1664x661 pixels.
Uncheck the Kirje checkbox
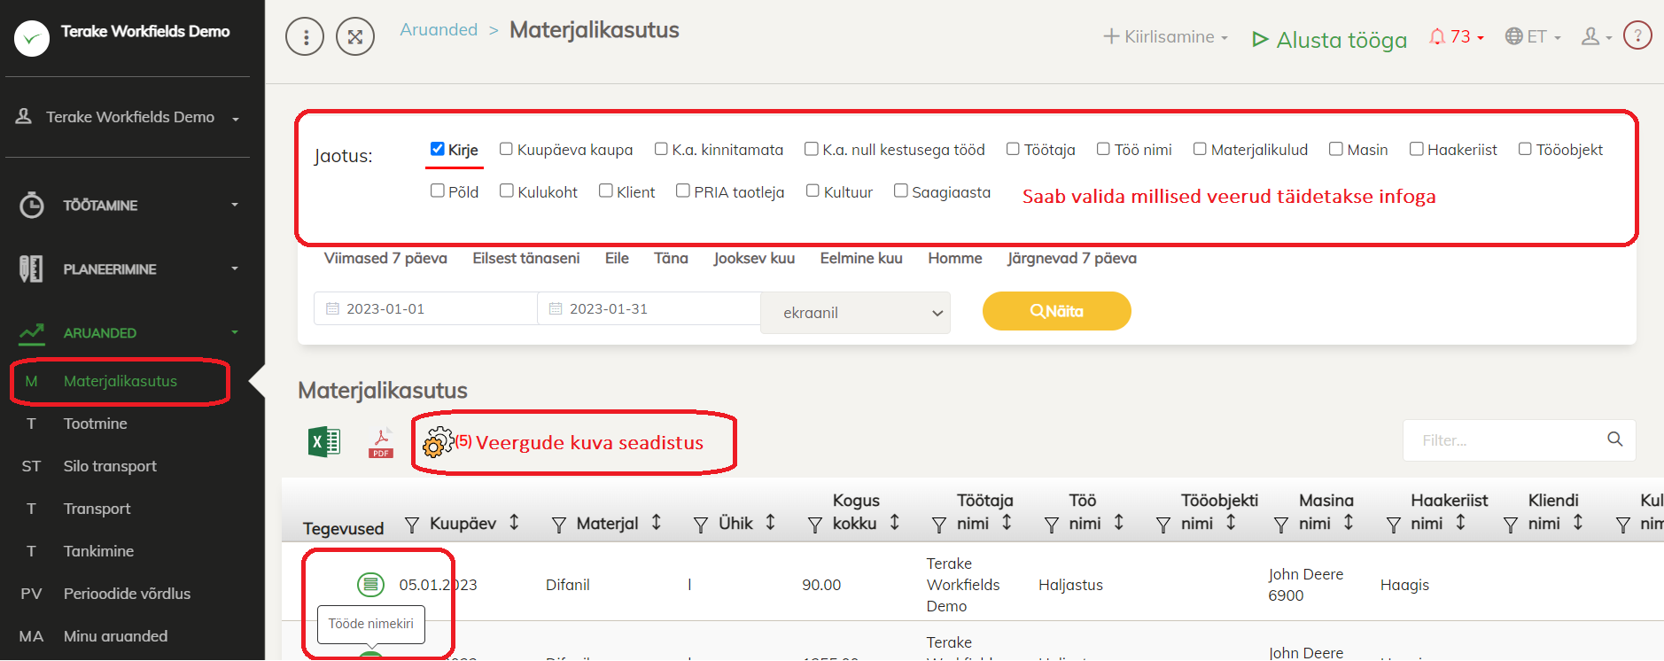tap(437, 149)
